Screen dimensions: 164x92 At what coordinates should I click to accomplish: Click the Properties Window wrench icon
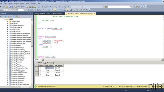tap(139, 7)
